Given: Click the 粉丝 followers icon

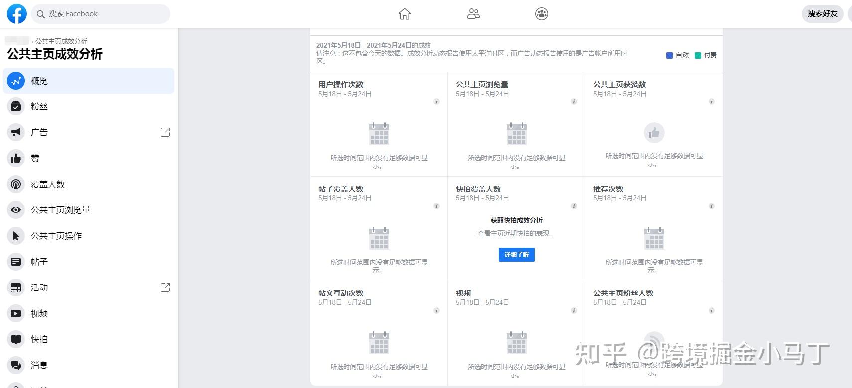Looking at the screenshot, I should [16, 106].
